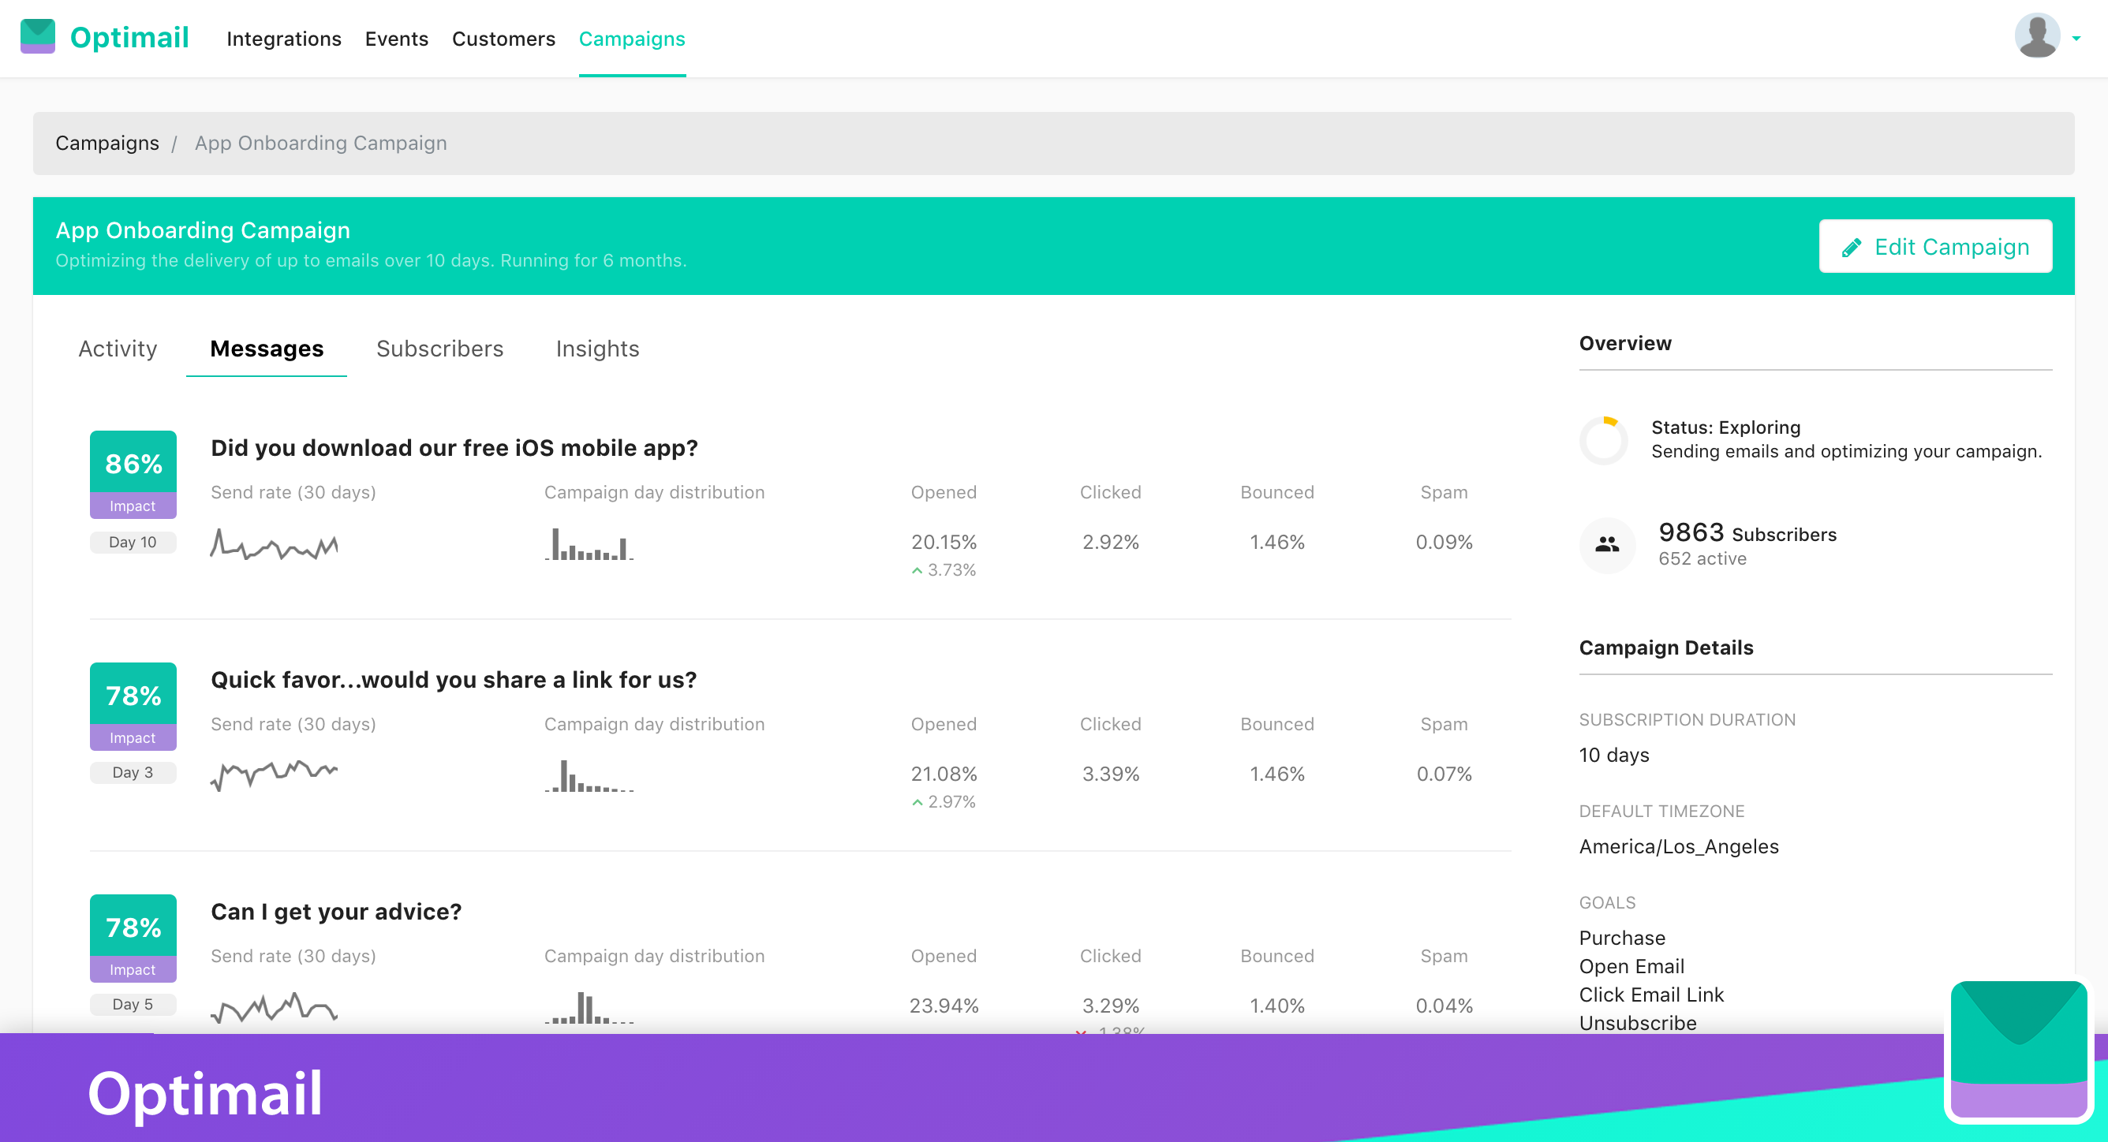
Task: Open message 'Quick favor...would you share a link for us?'
Action: (x=454, y=679)
